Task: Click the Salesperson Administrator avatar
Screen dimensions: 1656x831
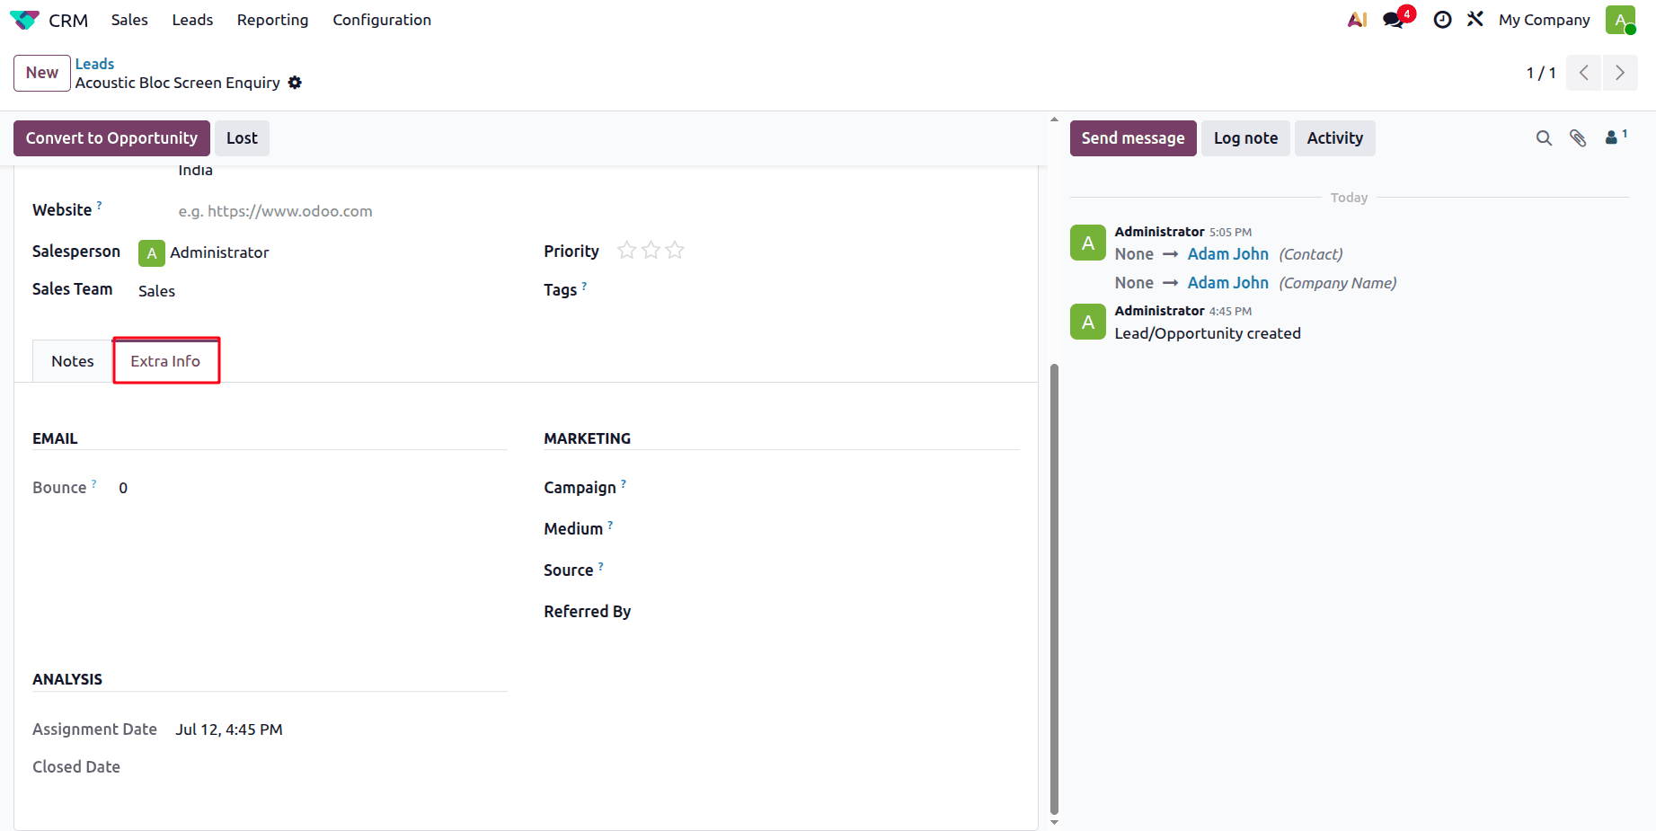Action: (151, 253)
